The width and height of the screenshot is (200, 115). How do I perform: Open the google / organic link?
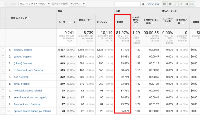23,50
